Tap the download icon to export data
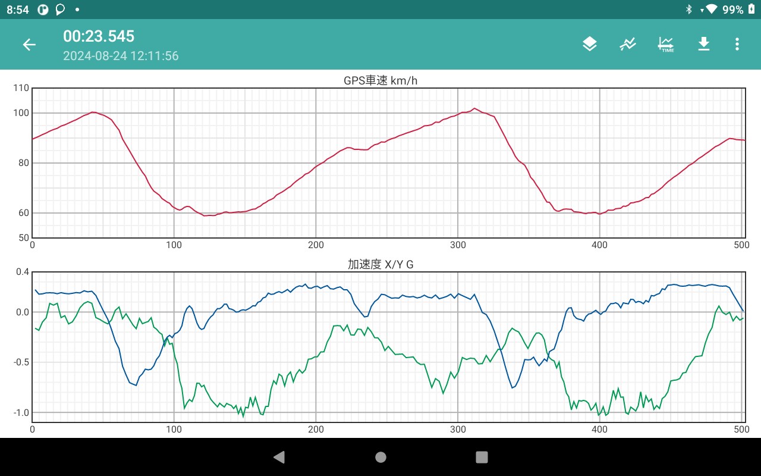 click(x=704, y=44)
